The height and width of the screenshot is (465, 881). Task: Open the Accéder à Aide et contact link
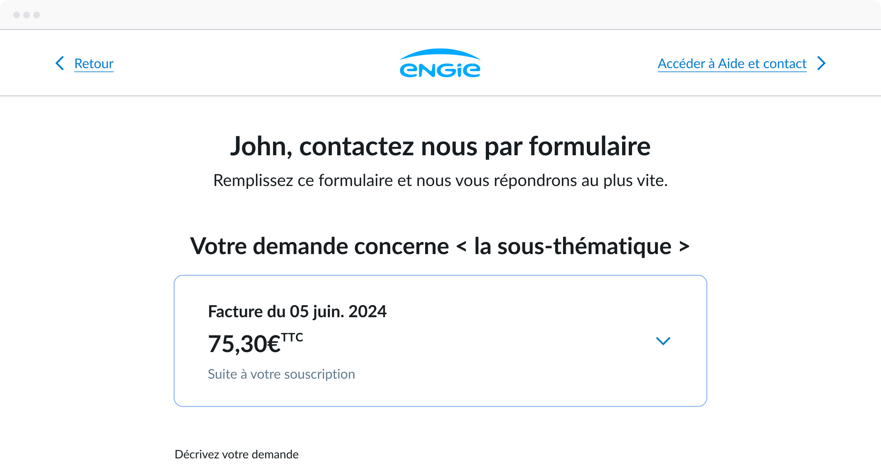point(732,64)
